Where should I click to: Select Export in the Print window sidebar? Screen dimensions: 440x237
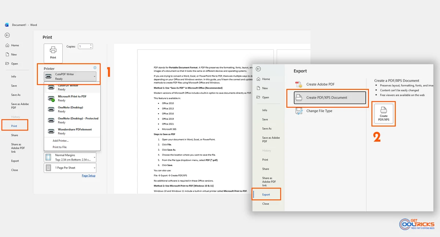[15, 161]
